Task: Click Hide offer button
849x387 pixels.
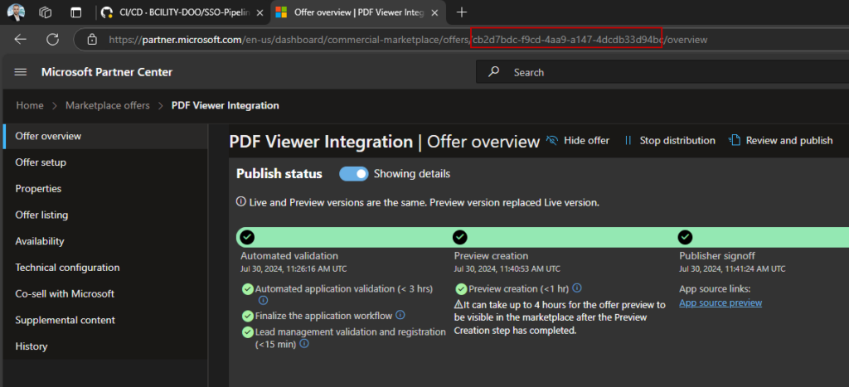Action: coord(578,140)
